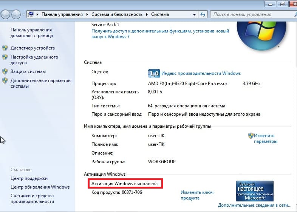The height and width of the screenshot is (212, 297).
Task: Click Активация Windows выполнена text
Action: tap(124, 184)
